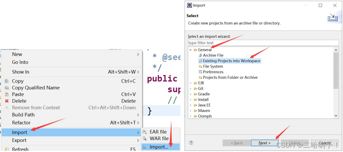This screenshot has width=343, height=152.
Task: Select Paste in the context menu
Action: tap(72, 94)
